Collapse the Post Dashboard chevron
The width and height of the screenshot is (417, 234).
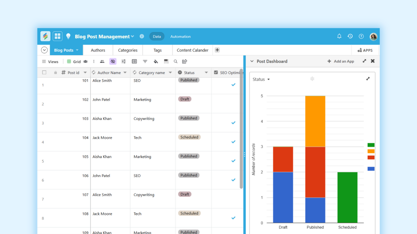tap(252, 61)
